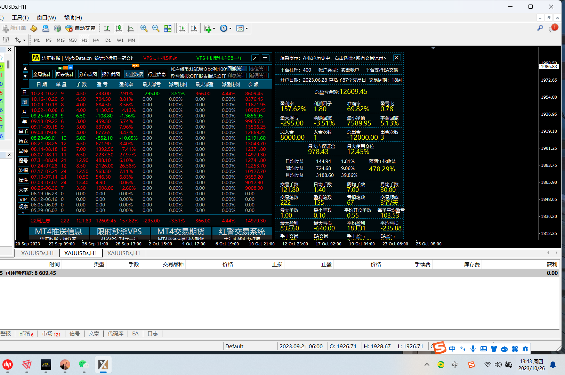Viewport: 565px width, 375px height.
Task: Select the line chart icon
Action: click(130, 28)
